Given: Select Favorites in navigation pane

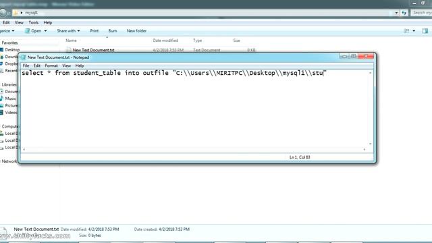Looking at the screenshot, I should [x=9, y=43].
